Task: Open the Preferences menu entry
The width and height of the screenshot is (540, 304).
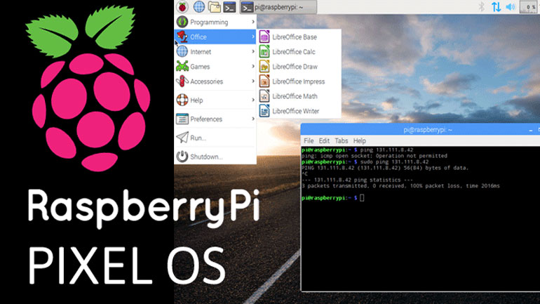Action: [x=215, y=119]
